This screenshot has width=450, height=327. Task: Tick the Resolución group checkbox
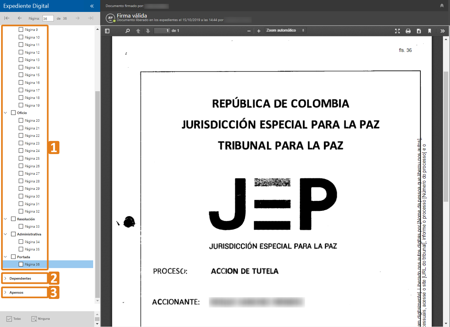tap(13, 219)
